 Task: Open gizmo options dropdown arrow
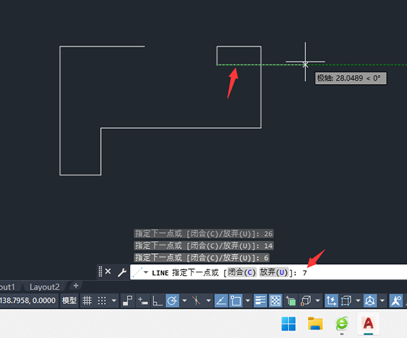point(382,301)
